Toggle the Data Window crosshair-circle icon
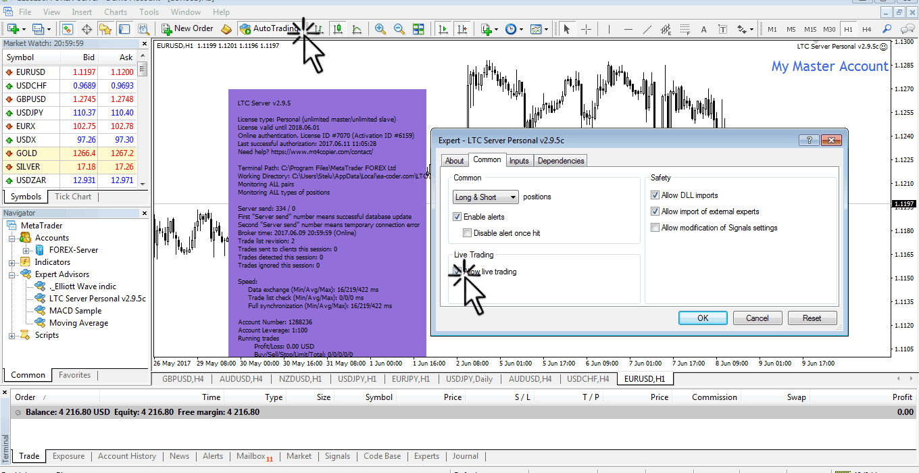The width and height of the screenshot is (919, 473). pos(86,29)
